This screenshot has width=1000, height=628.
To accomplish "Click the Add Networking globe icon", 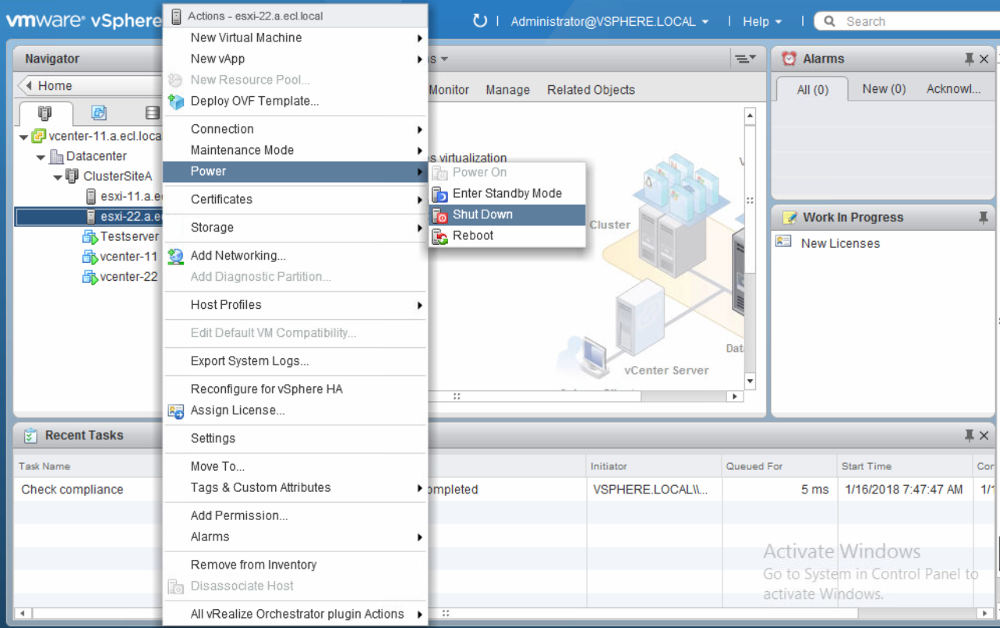I will pyautogui.click(x=176, y=256).
